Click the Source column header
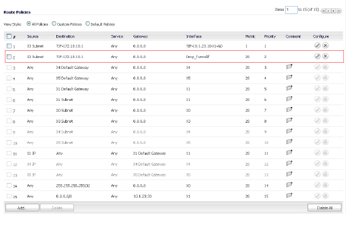The image size is (350, 229). [33, 36]
